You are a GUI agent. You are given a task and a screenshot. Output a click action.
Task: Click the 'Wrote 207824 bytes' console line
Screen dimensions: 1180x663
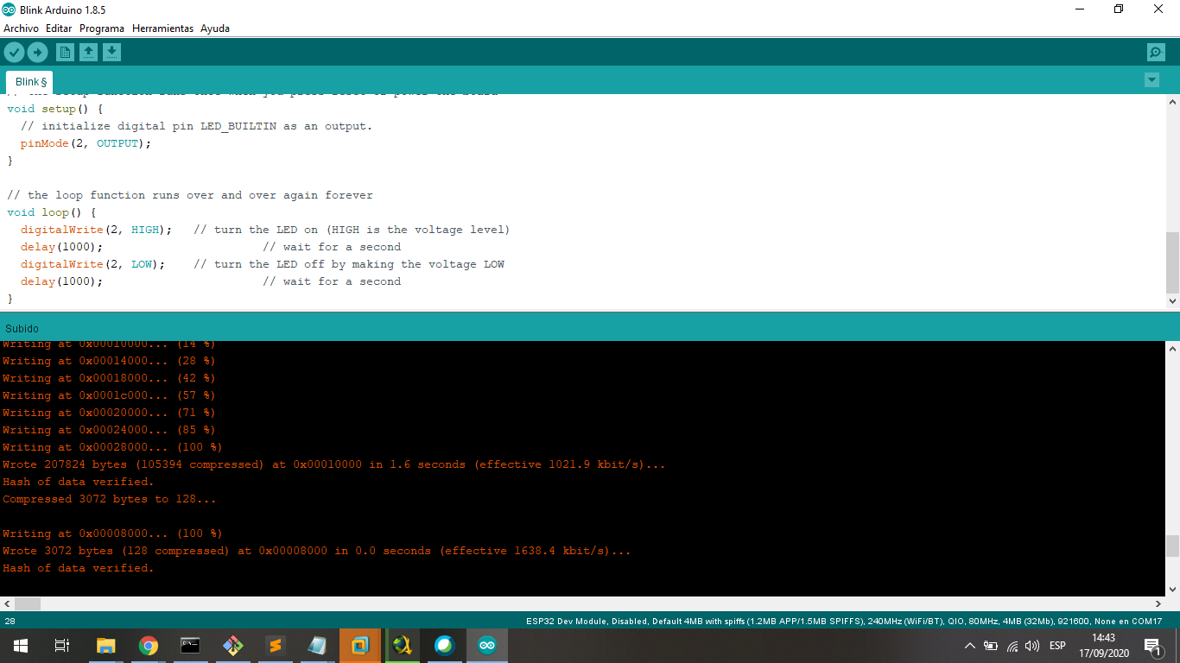pyautogui.click(x=334, y=464)
